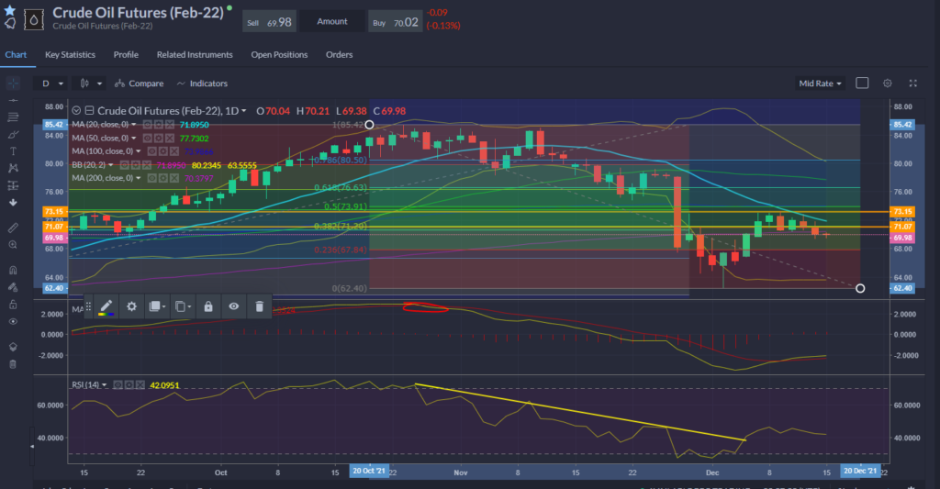Switch to the Key Statistics tab
This screenshot has height=489, width=940.
(70, 55)
